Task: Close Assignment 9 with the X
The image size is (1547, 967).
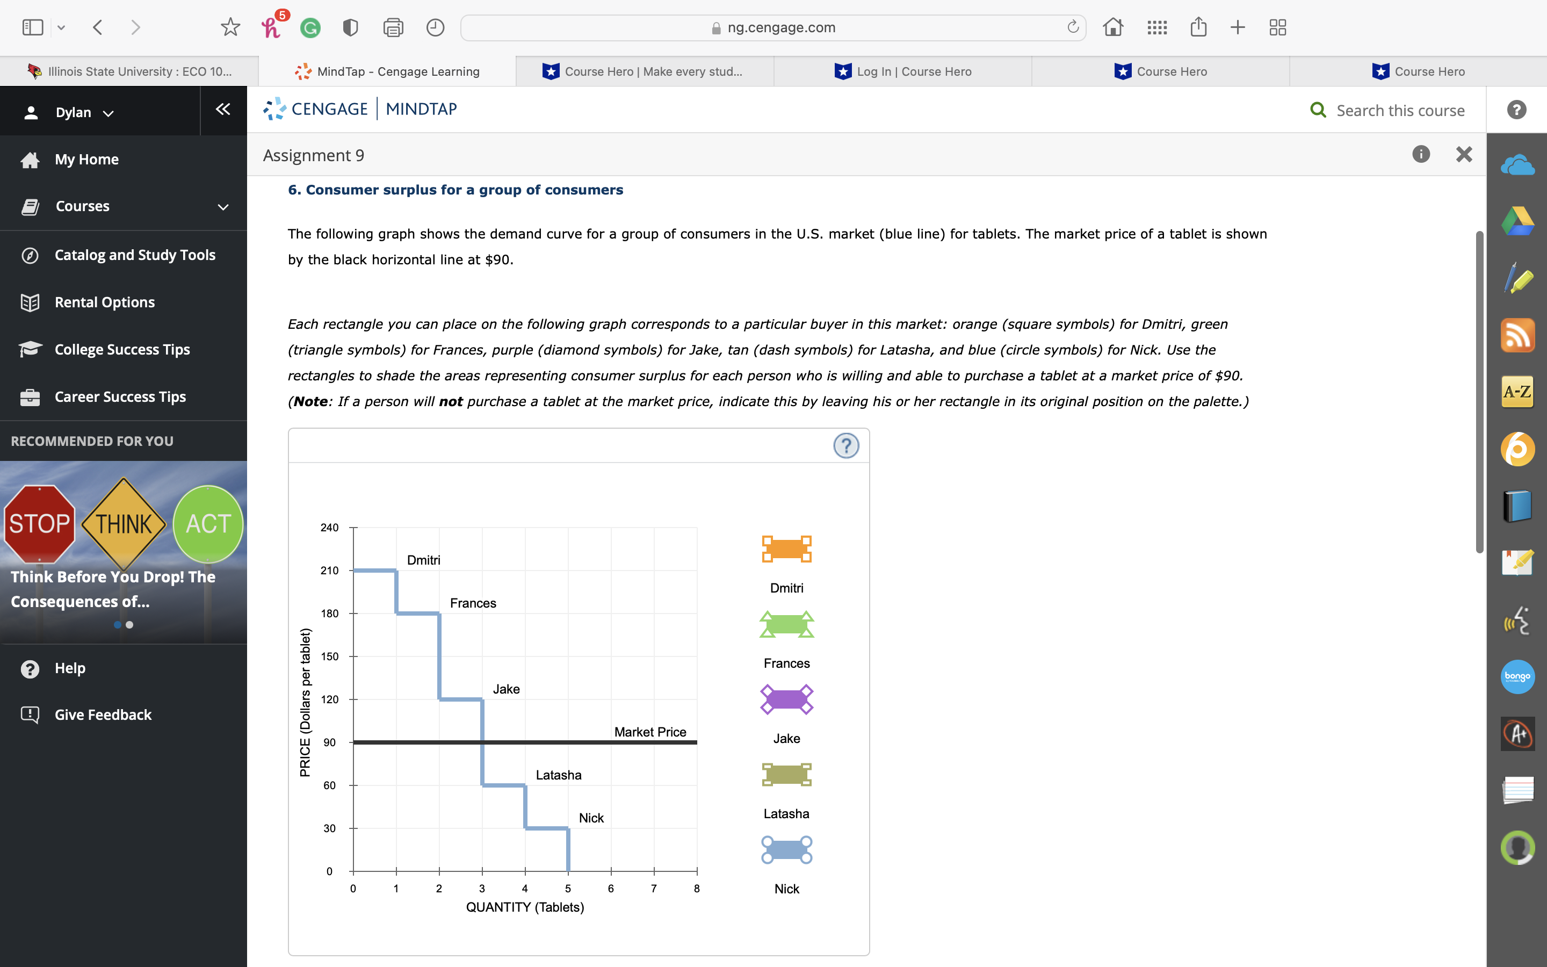Action: (1463, 154)
